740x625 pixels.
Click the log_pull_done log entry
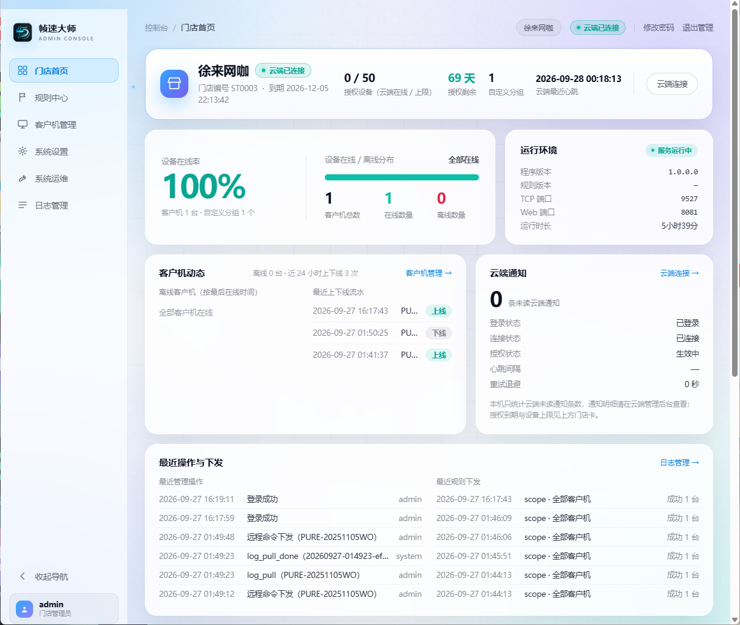pyautogui.click(x=290, y=556)
